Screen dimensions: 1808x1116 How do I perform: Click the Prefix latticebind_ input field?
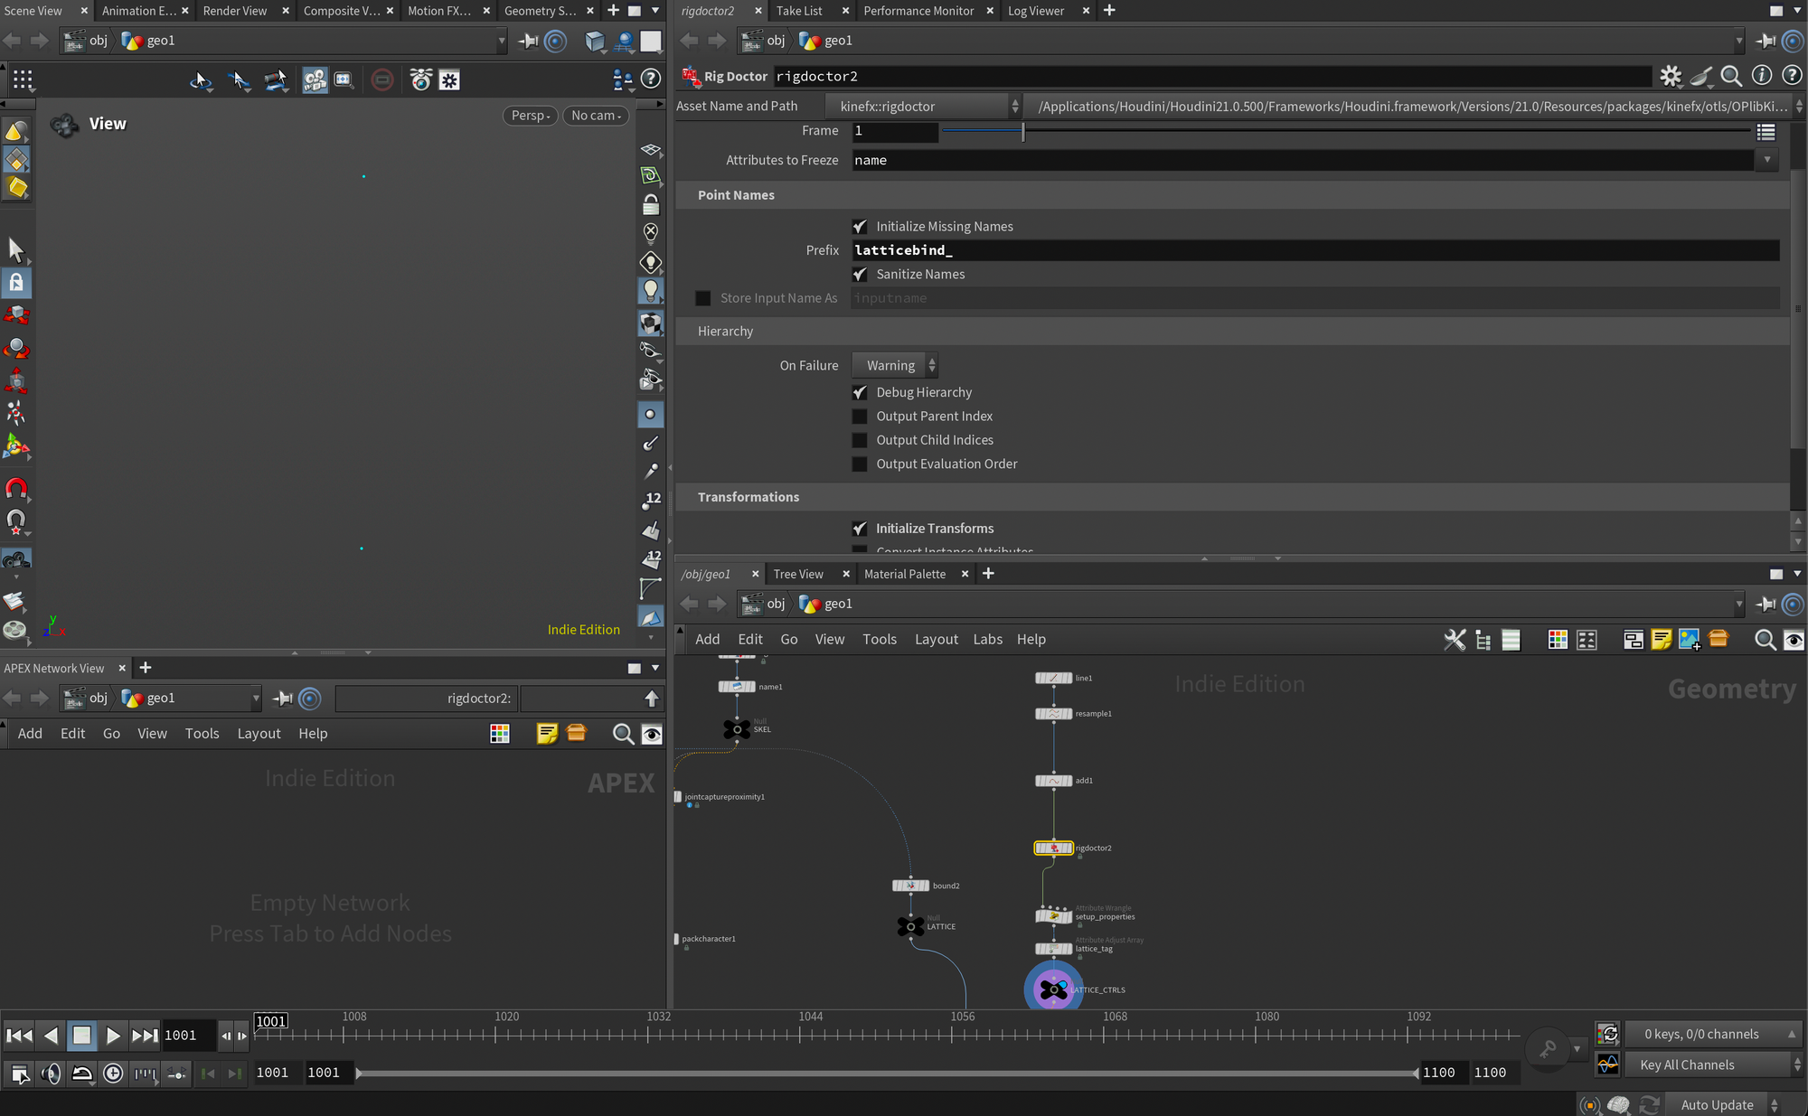coord(1315,250)
